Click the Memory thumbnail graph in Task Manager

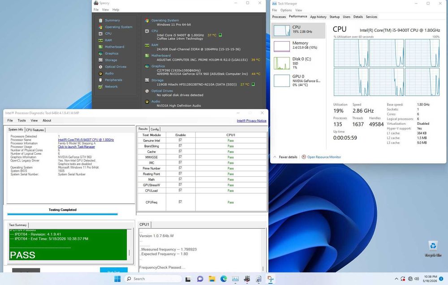point(282,46)
